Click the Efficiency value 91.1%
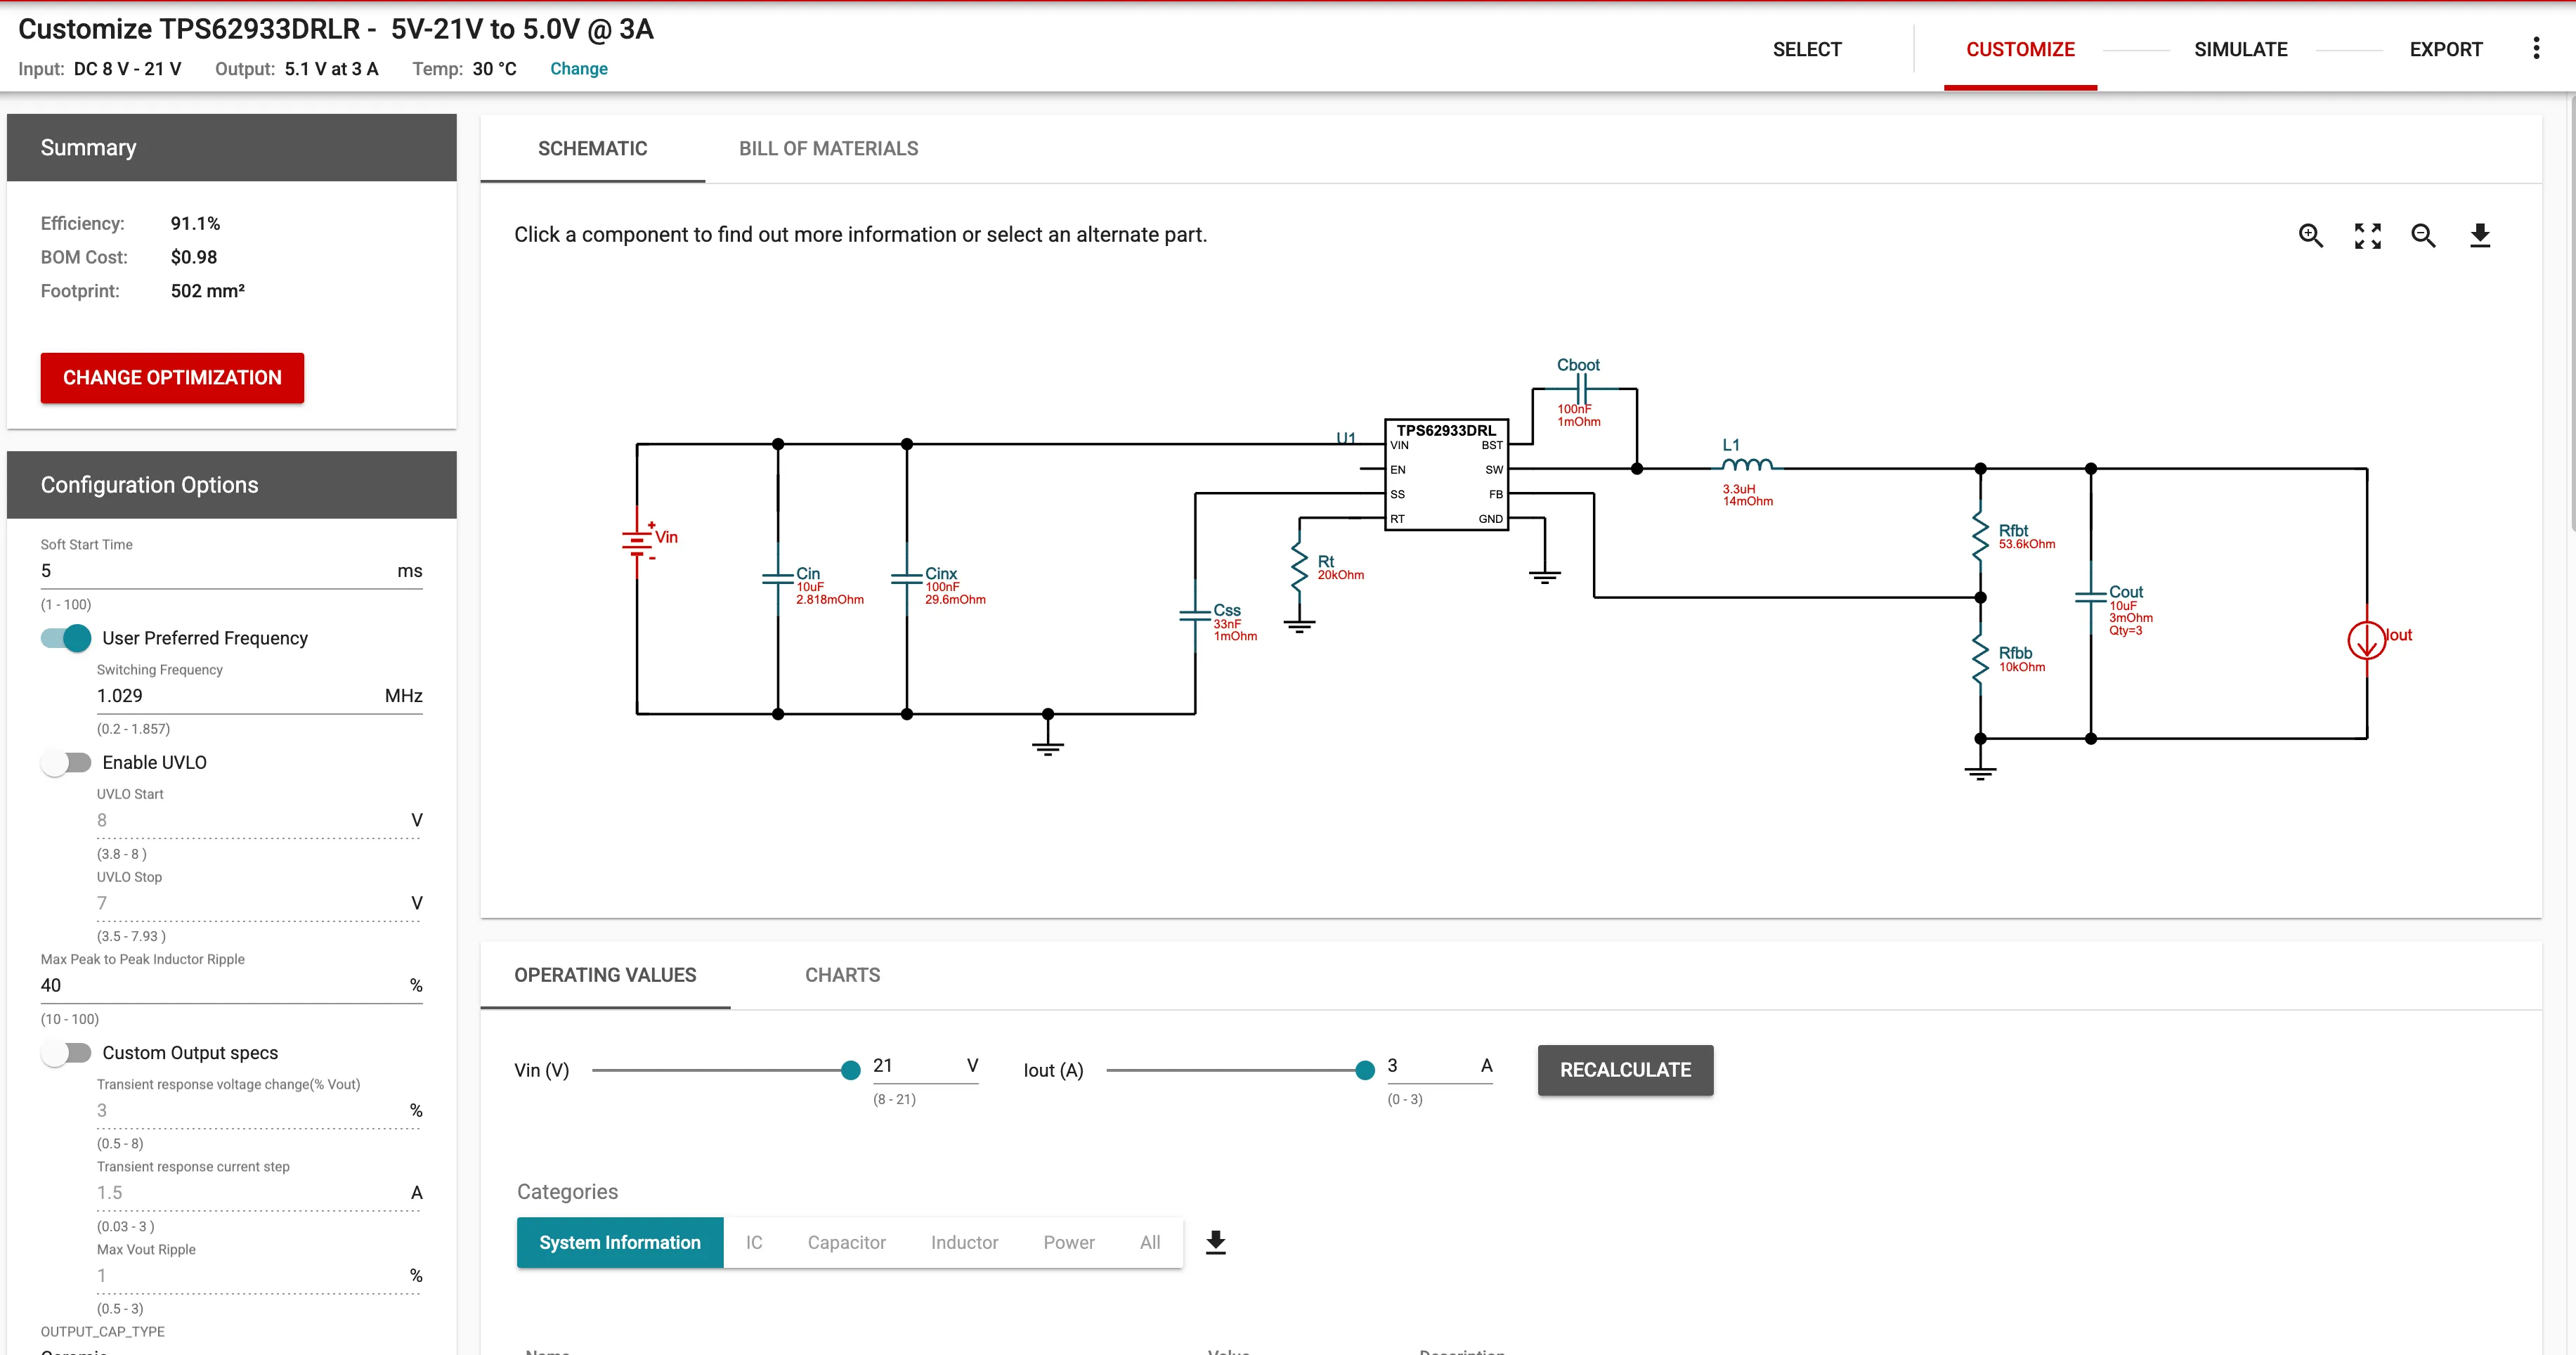 (195, 224)
